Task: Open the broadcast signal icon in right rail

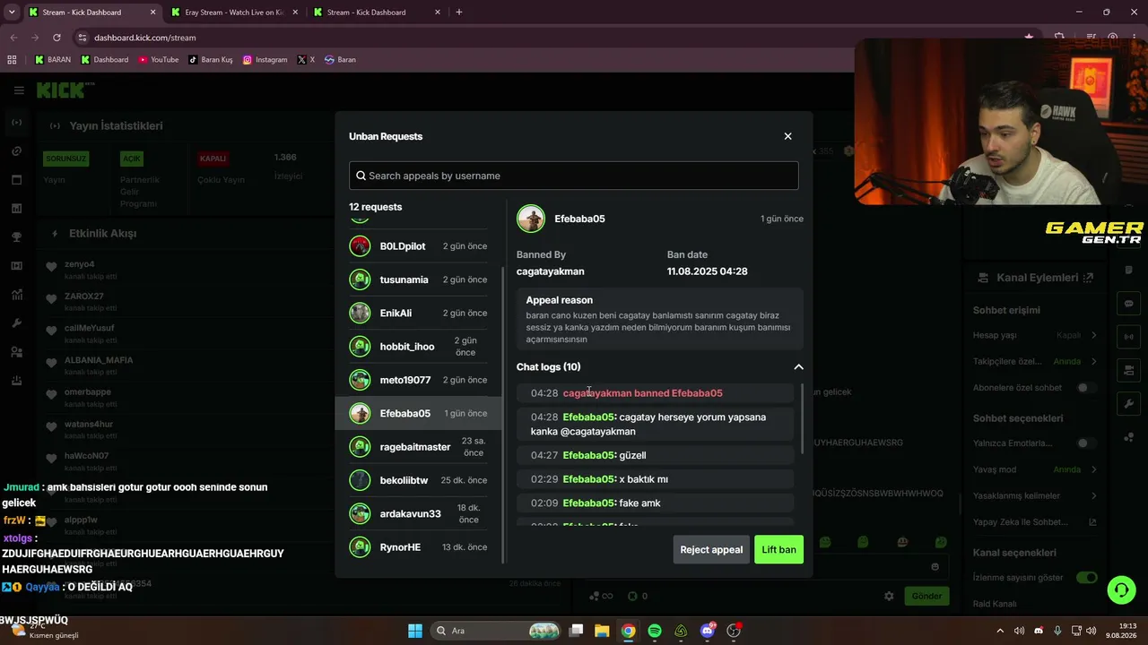Action: pos(1129,337)
